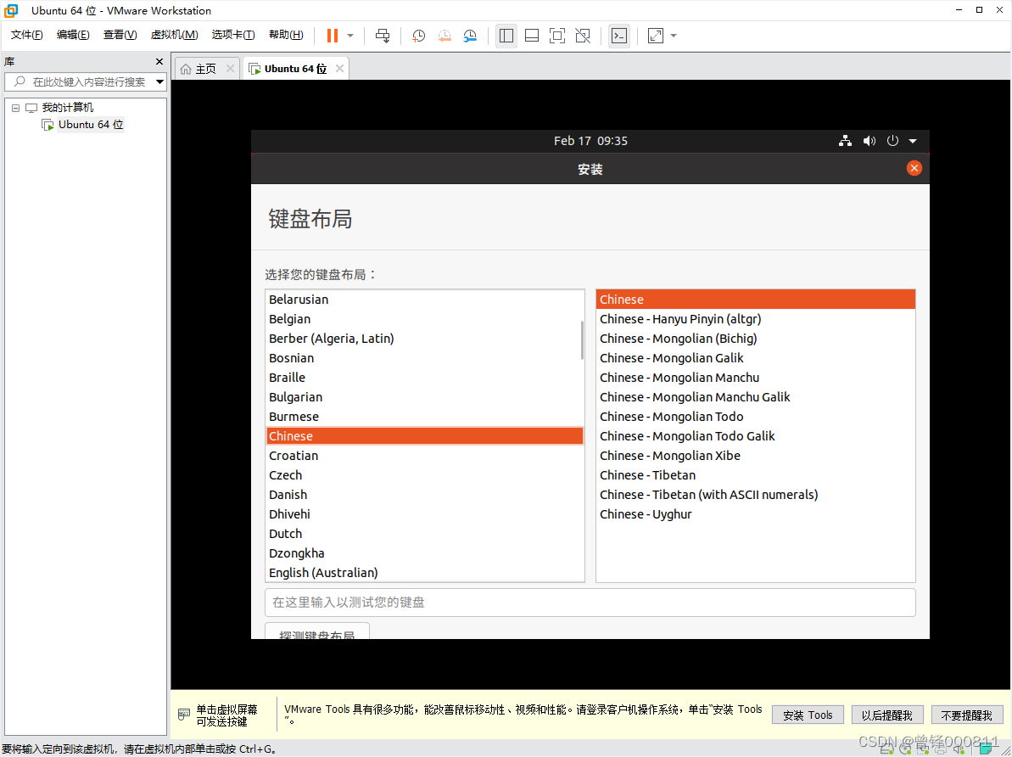Click the VMware Workstation title bar icon
Screen dimensions: 1012x757
[11, 10]
